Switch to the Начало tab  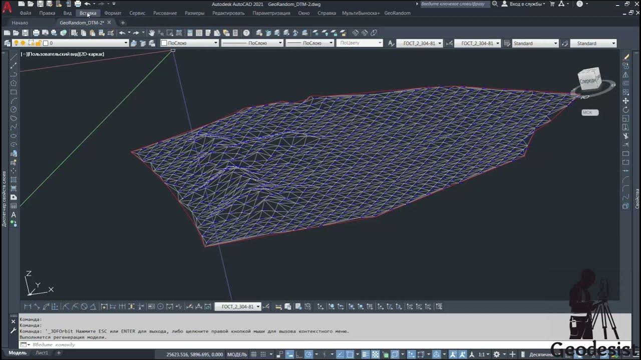coord(20,22)
